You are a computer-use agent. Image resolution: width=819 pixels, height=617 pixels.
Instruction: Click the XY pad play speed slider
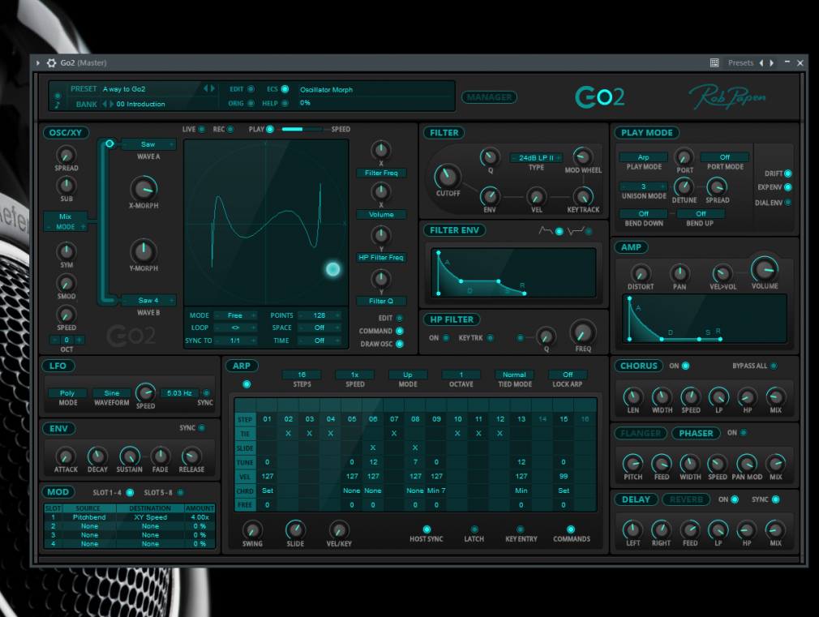tap(302, 129)
